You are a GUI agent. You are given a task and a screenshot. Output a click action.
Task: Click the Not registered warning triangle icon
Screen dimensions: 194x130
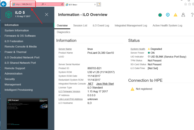[132, 89]
